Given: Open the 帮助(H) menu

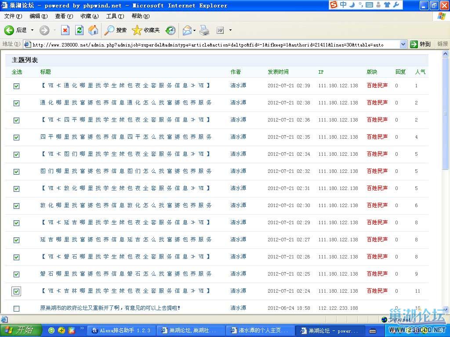Looking at the screenshot, I should tap(141, 16).
